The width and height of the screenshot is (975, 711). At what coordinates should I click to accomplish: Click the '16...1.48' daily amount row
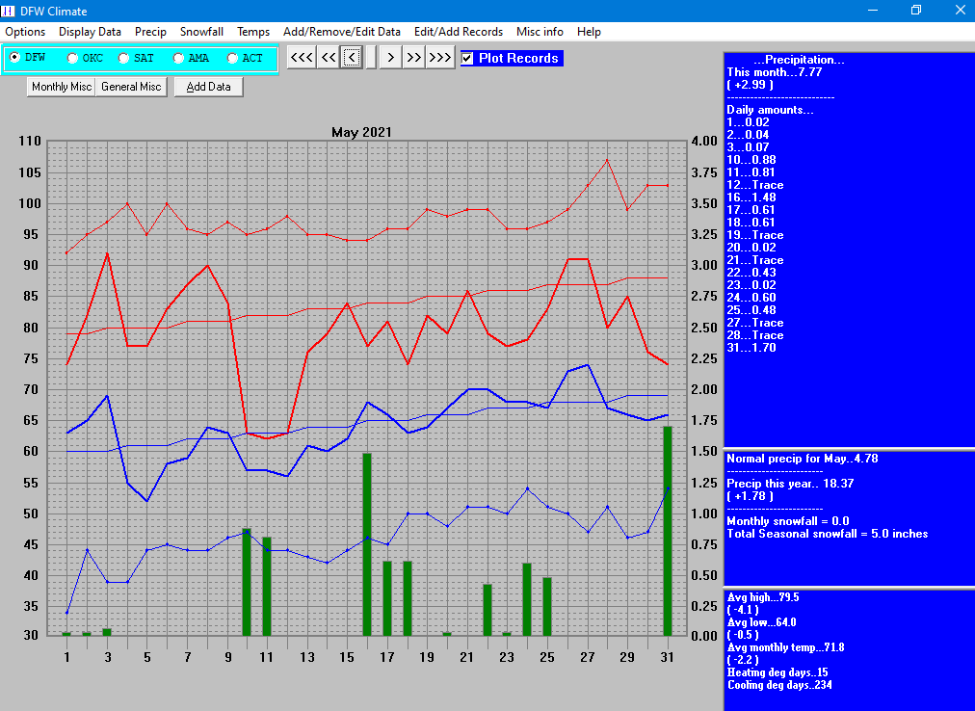point(751,197)
